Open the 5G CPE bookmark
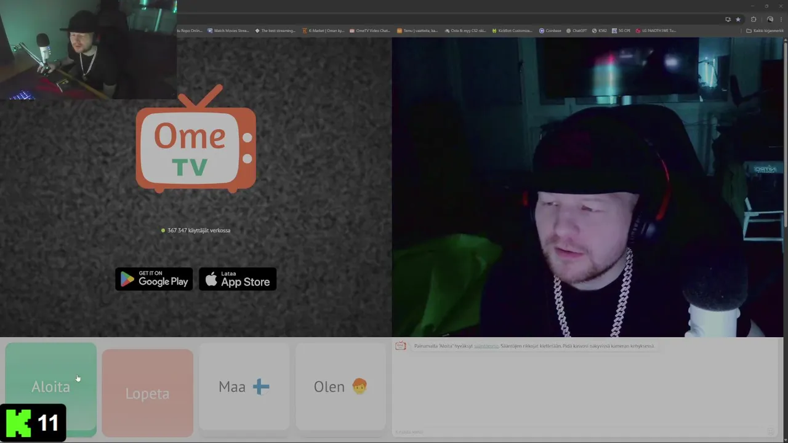This screenshot has width=788, height=443. coord(621,31)
